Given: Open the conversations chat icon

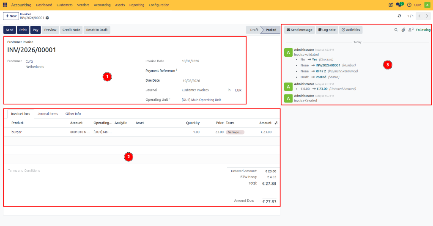Looking at the screenshot, I should click(x=399, y=5).
